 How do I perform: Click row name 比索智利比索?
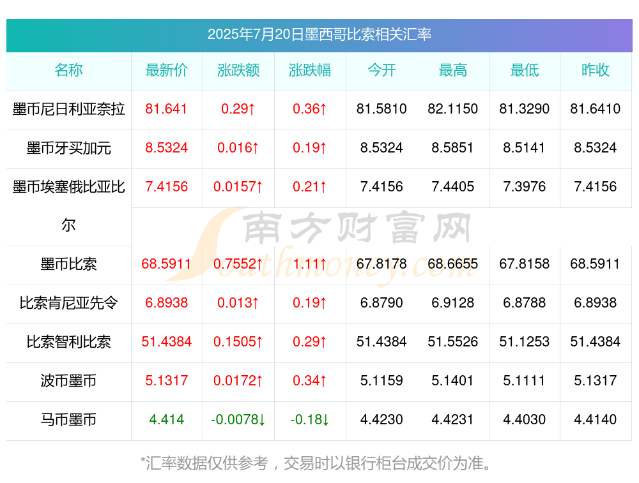tap(68, 342)
